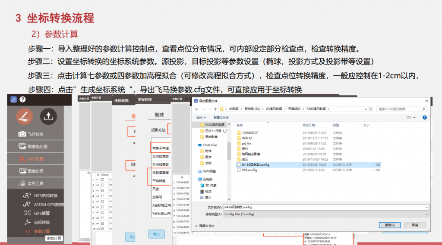Toggle Check box for point v1
Screen dimensions: 442x245
103,180
